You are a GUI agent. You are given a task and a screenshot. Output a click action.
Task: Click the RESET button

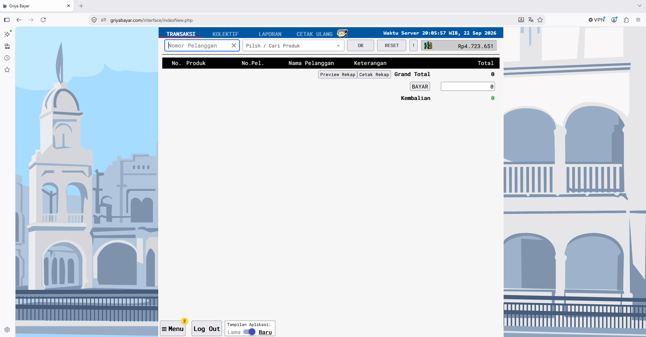tap(392, 46)
